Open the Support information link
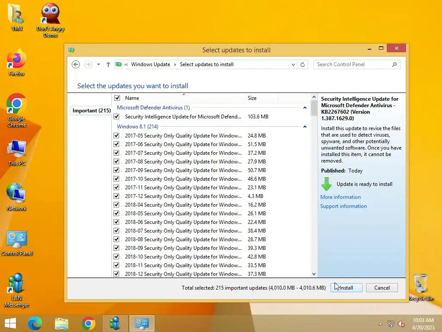 tap(343, 206)
